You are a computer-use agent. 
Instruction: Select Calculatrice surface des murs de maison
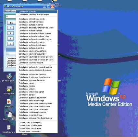tap(37, 67)
